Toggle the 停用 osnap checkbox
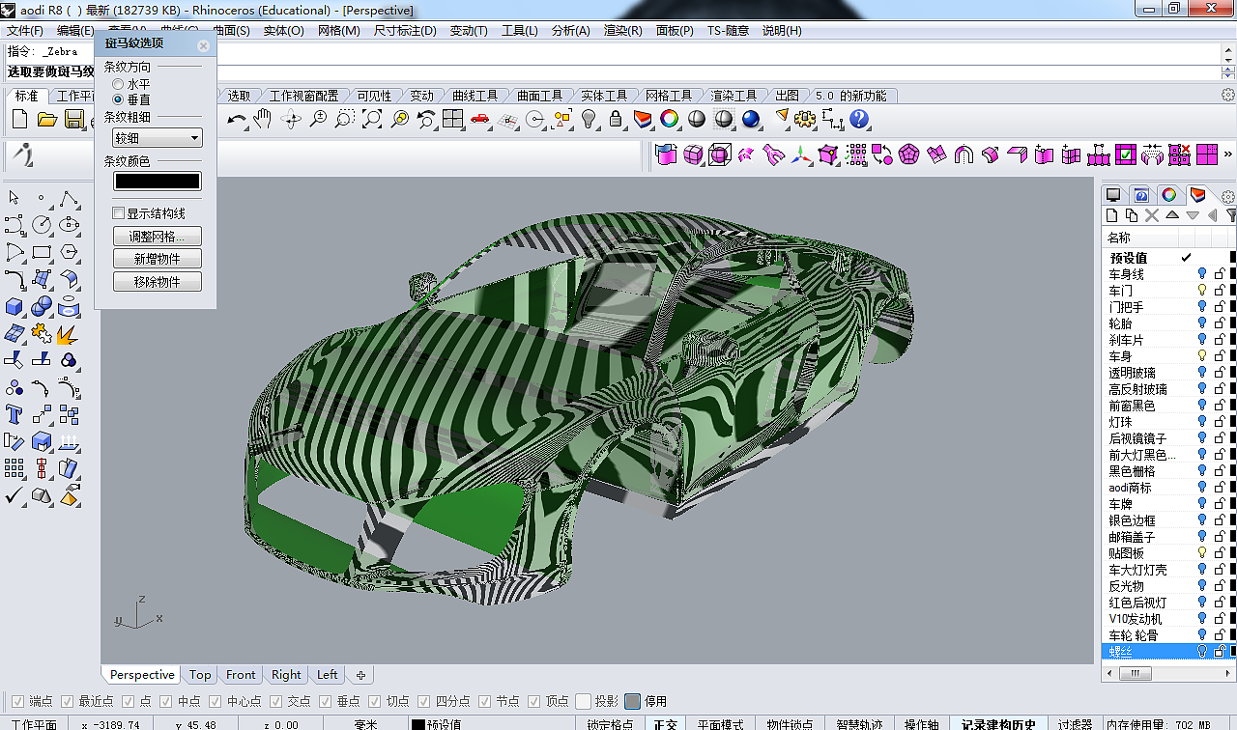This screenshot has width=1237, height=730. [x=632, y=701]
